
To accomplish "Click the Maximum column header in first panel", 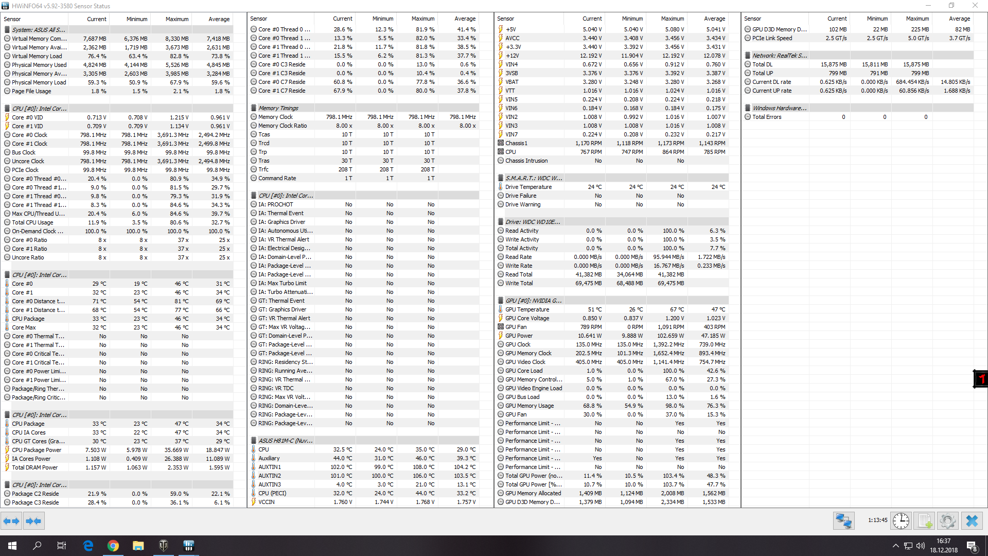I will coord(177,19).
